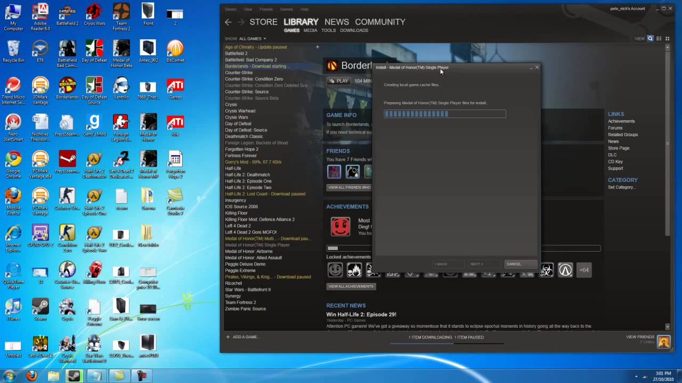Click the second friend avatar thumbnail

pos(353,171)
